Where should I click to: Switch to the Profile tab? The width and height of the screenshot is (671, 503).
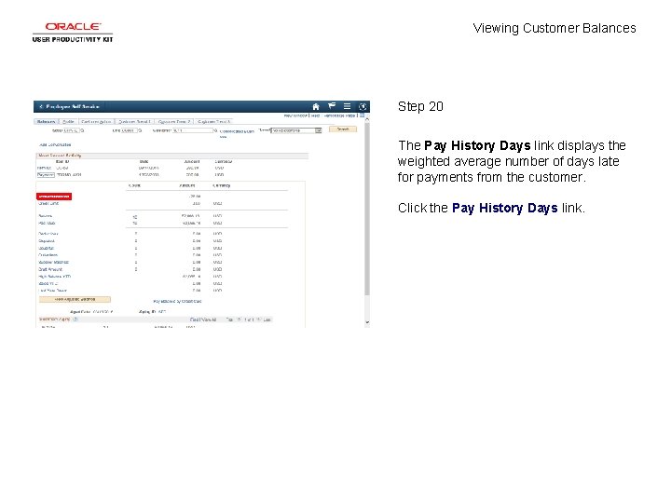tap(68, 122)
